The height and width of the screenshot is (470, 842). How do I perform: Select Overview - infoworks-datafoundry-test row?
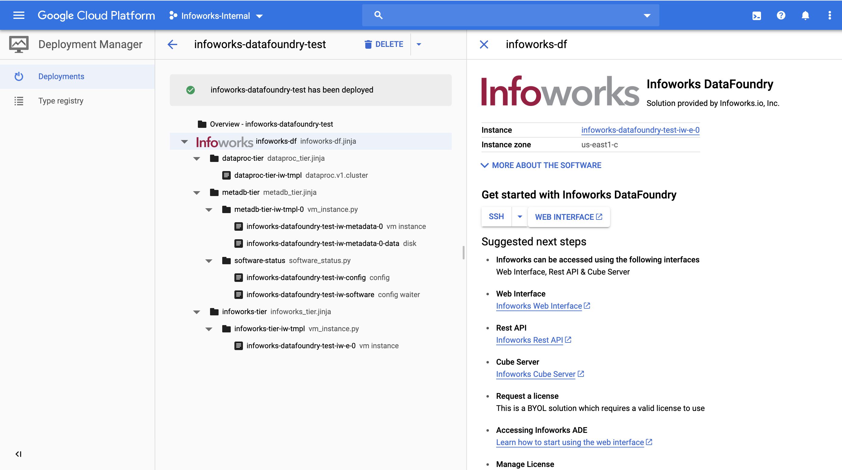(x=310, y=124)
